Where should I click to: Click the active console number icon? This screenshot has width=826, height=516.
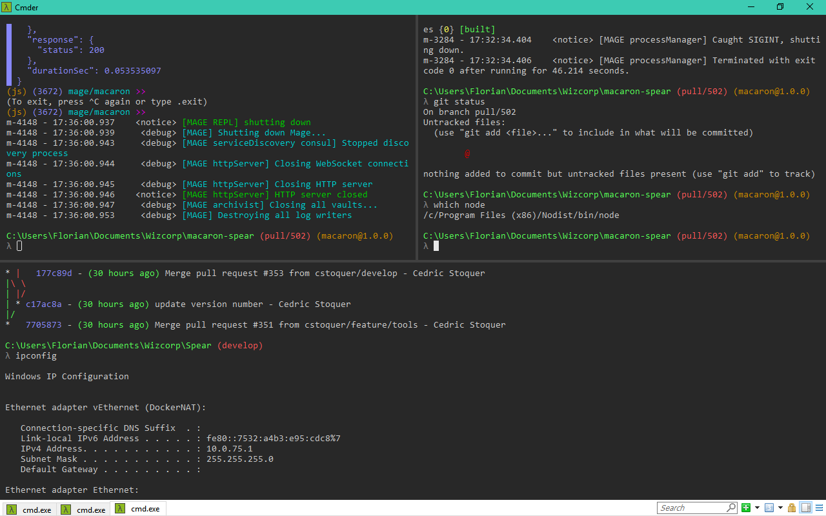point(769,508)
